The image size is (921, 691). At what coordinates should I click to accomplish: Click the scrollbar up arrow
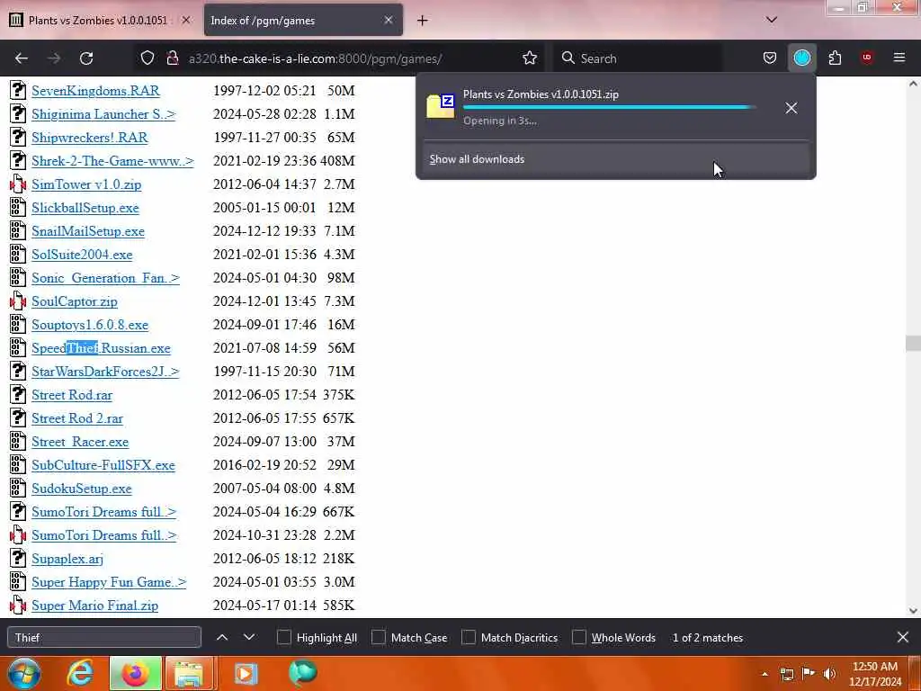913,84
